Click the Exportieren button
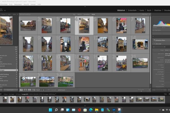The height and width of the screenshot is (113, 170). click(10, 90)
